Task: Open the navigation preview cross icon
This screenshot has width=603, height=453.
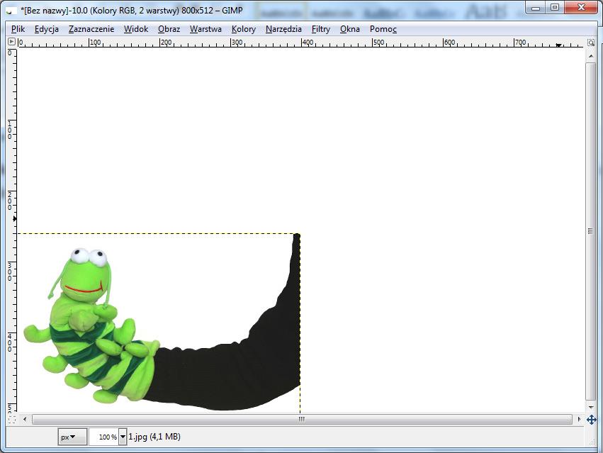Action: point(591,419)
